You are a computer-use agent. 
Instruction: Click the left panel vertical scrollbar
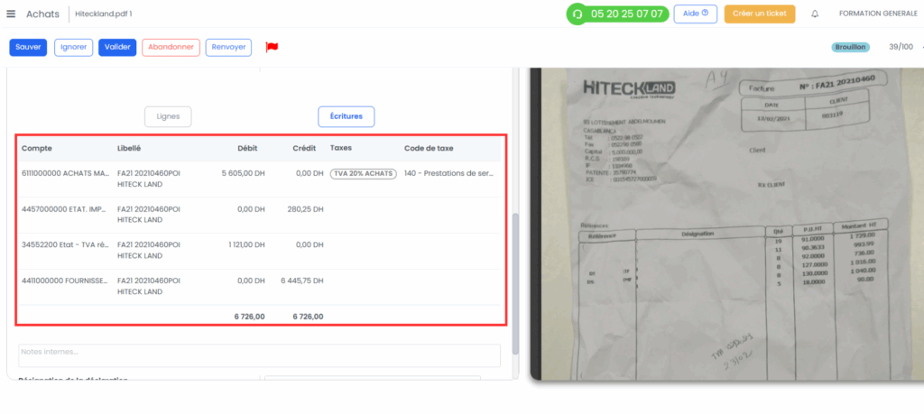coord(515,284)
